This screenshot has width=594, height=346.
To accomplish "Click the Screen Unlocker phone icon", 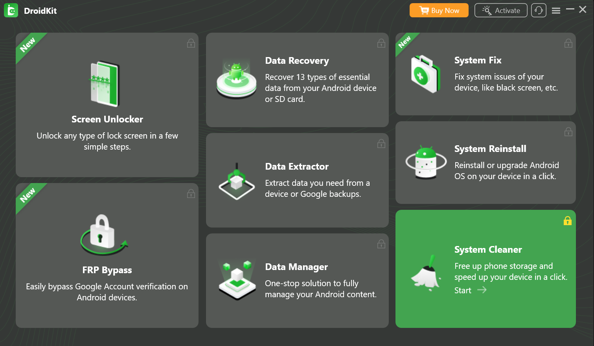I will (105, 83).
